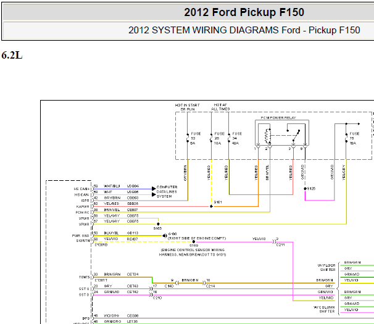Click the FUSE 26 10A label
Image resolution: width=374 pixels, height=324 pixels.
coord(220,138)
